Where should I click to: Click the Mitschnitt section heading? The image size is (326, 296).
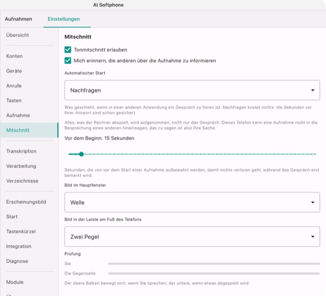click(78, 37)
